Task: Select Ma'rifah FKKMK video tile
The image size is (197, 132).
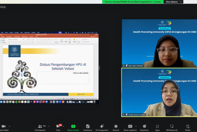Action: [x=159, y=43]
